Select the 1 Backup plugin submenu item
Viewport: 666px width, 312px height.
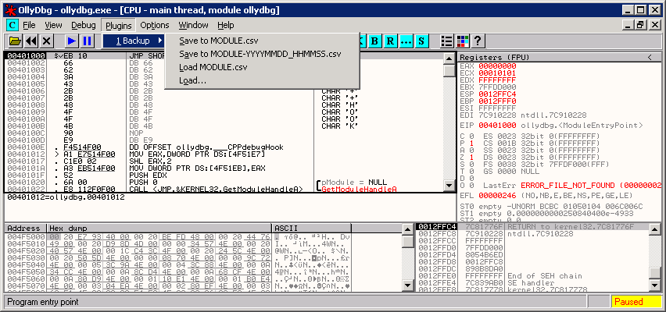(134, 41)
